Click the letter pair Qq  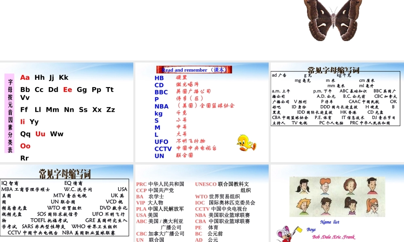(x=25, y=134)
